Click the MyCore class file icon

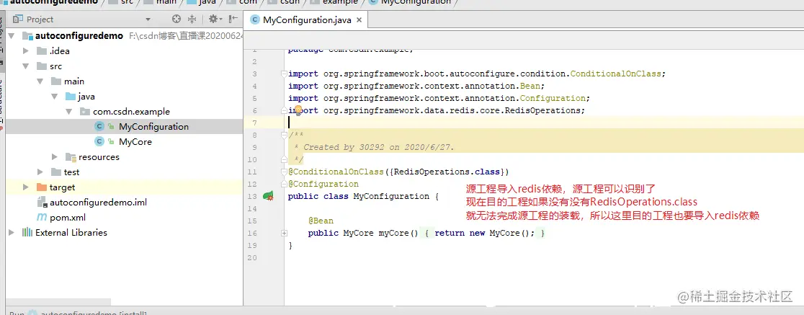tap(99, 141)
